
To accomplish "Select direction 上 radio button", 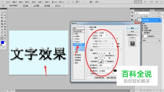I will tap(99, 41).
